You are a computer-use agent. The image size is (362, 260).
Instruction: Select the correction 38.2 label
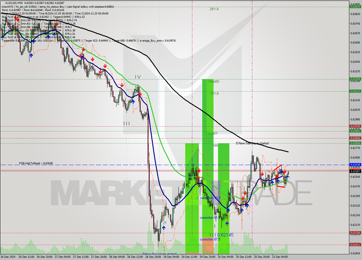tap(210, 198)
